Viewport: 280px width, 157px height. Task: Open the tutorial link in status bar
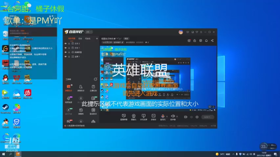[75, 126]
